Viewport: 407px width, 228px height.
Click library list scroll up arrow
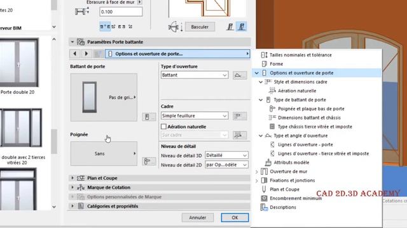(x=54, y=39)
